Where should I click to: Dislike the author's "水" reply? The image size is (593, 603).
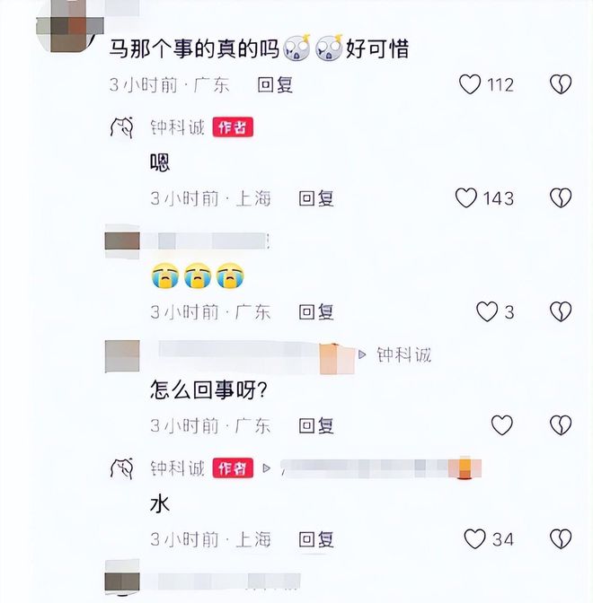tap(561, 538)
